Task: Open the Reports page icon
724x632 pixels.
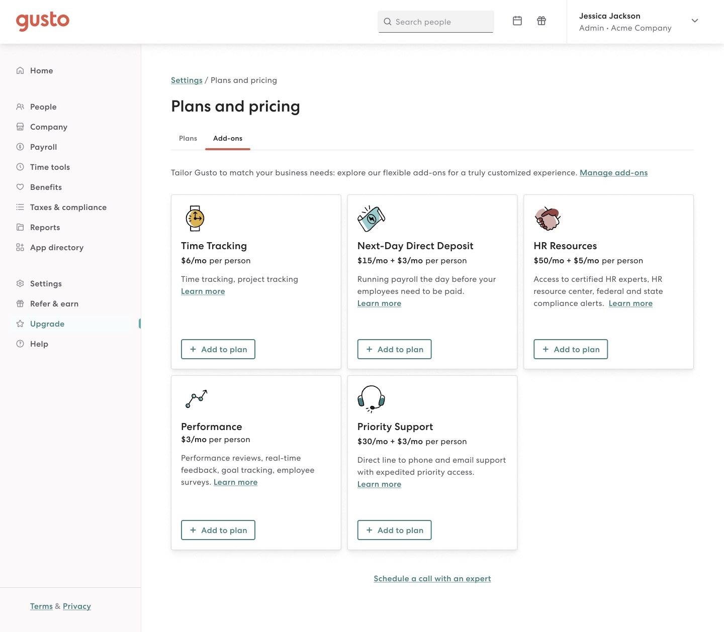Action: [x=20, y=227]
